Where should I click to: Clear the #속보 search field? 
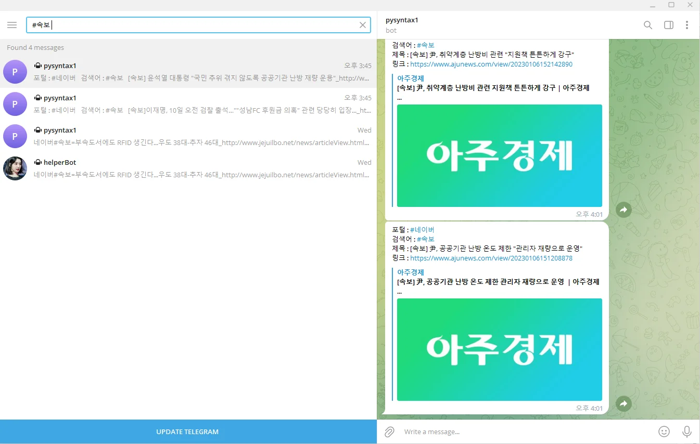pyautogui.click(x=363, y=25)
